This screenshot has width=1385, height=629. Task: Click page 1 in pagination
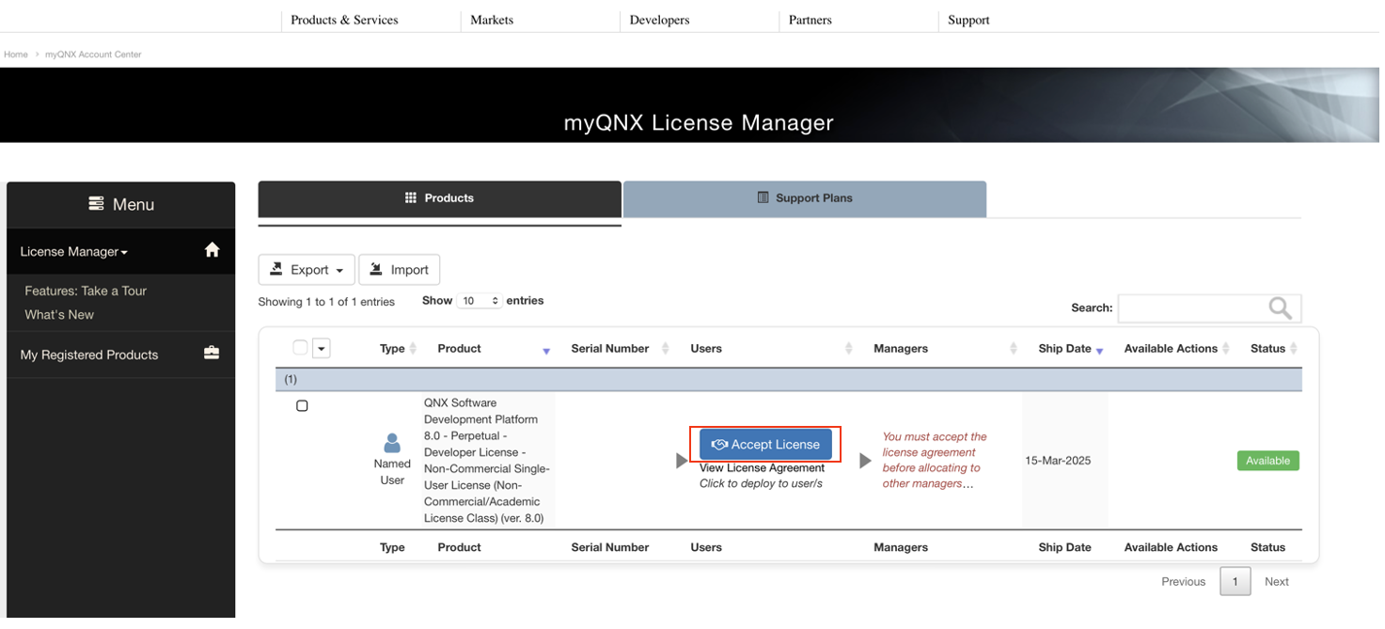pyautogui.click(x=1235, y=582)
